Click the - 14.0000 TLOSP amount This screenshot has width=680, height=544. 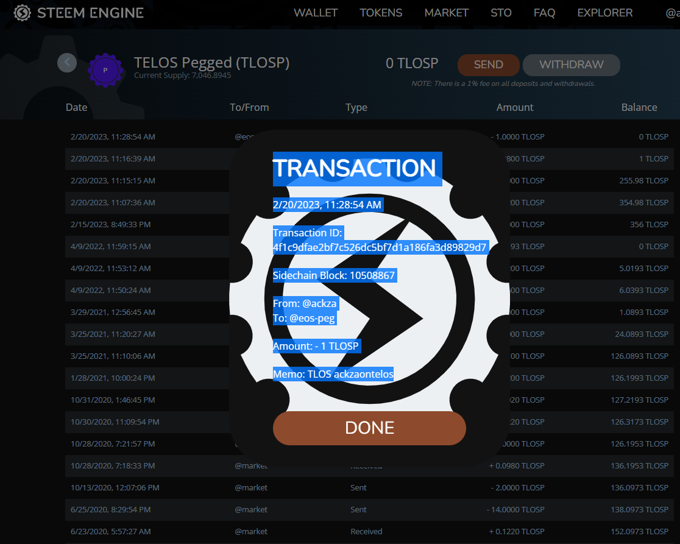point(515,509)
